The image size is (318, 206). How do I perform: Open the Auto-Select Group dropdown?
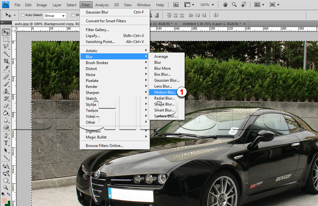pyautogui.click(x=55, y=15)
